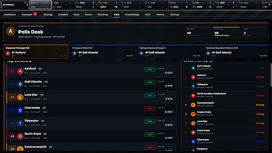
Task: Click the Lone Star orange L logo in board
Action: (20, 97)
